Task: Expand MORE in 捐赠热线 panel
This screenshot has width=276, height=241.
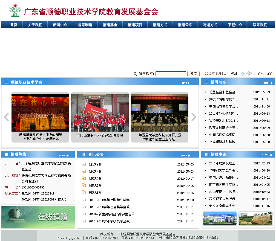Action: (64, 155)
